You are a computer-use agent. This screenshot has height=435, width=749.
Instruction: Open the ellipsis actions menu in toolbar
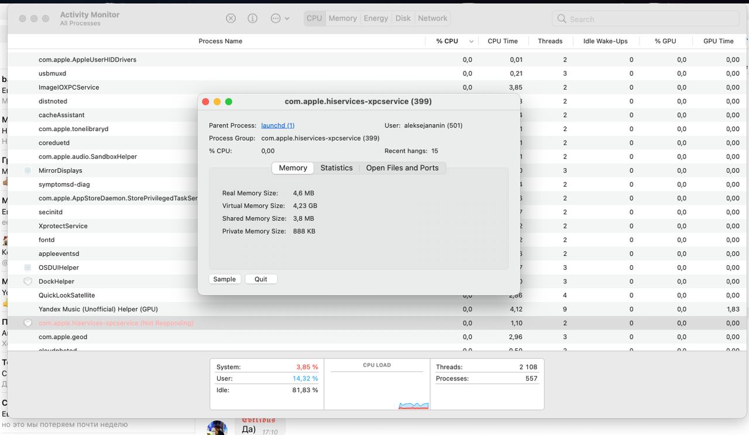pos(280,18)
